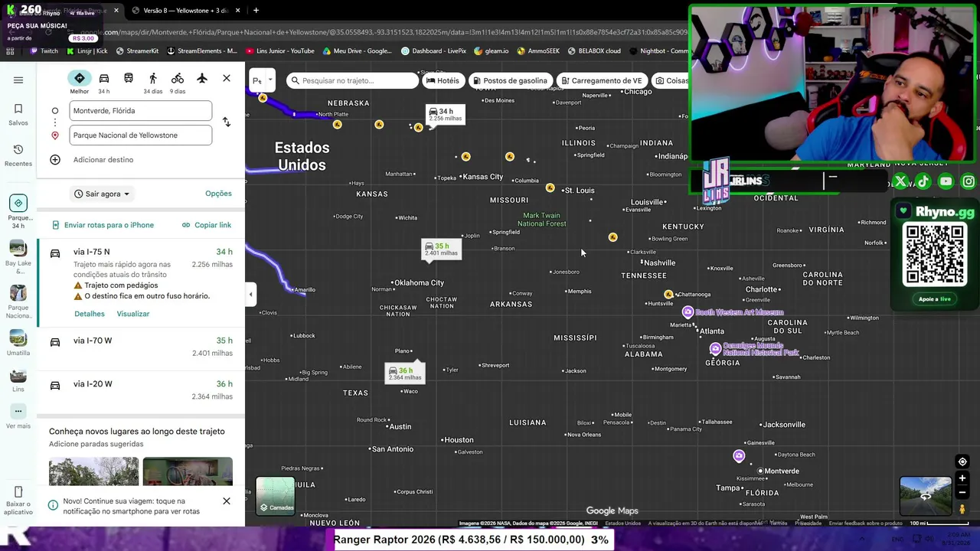Open the Lins sidebar thumbnail

click(x=18, y=380)
